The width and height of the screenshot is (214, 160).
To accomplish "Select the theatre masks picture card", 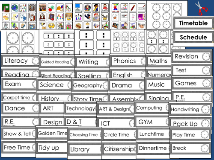I will tap(23, 17).
